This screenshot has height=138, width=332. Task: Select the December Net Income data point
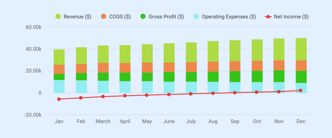[x=301, y=91]
